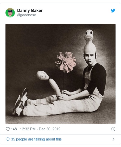Select the 148 likes count

point(14,129)
